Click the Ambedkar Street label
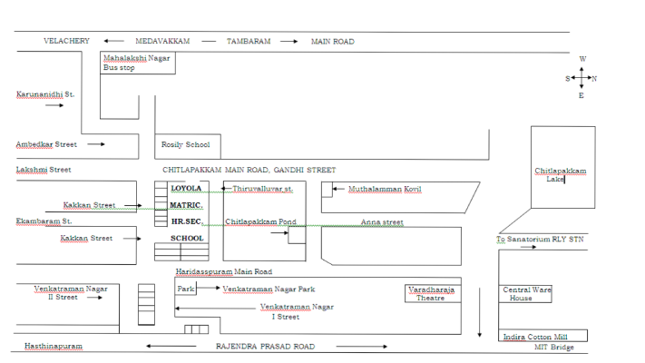 pos(46,144)
